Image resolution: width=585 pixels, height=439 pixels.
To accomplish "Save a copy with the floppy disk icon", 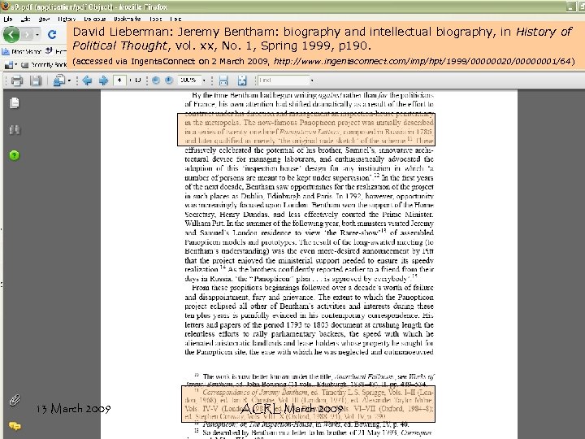I will (x=36, y=80).
